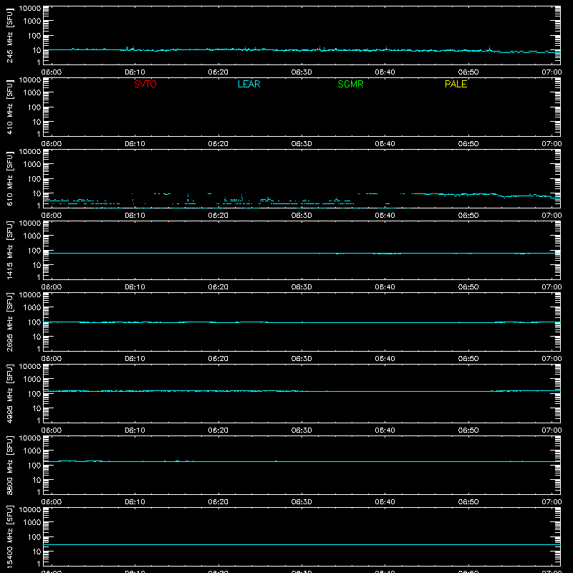
Task: Click 06:30 time tick under 245 MHz plot
Action: click(x=302, y=72)
